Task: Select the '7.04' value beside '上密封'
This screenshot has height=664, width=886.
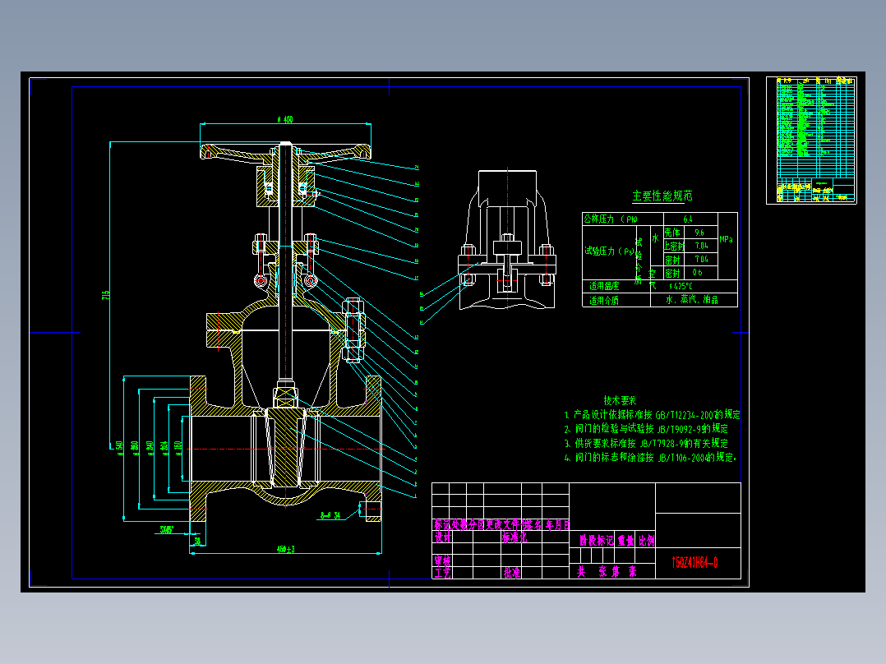Action: 701,246
